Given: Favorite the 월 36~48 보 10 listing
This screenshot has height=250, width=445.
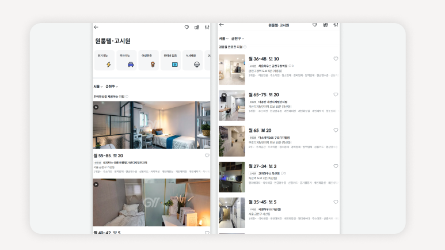Looking at the screenshot, I should 336,59.
